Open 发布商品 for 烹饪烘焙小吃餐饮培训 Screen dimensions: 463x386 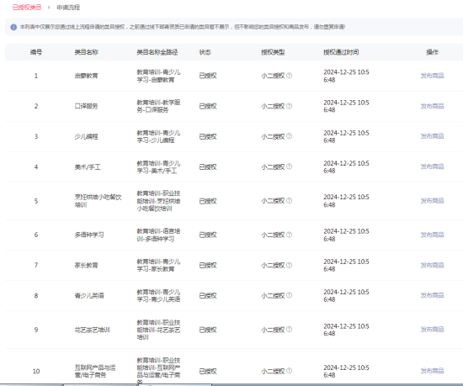[x=432, y=201]
